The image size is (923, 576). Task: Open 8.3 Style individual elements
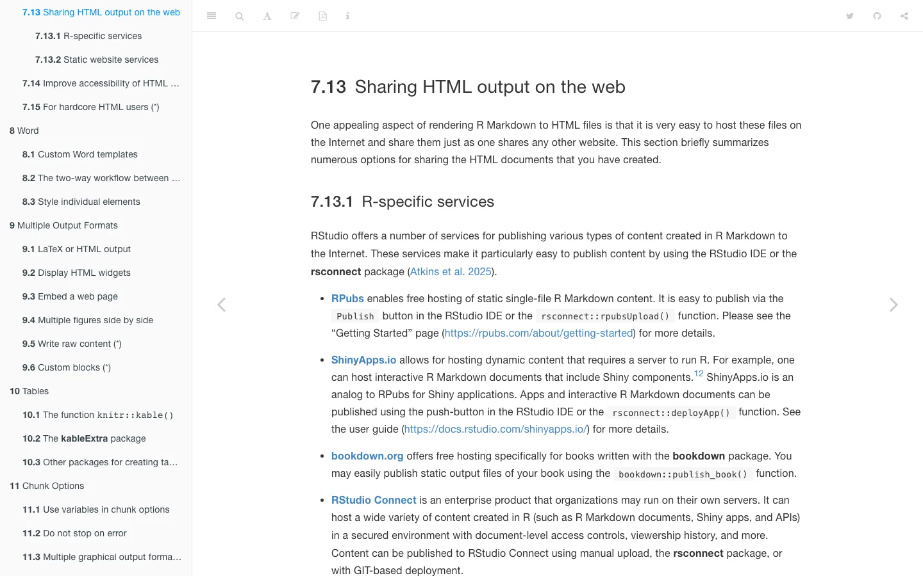pos(81,202)
